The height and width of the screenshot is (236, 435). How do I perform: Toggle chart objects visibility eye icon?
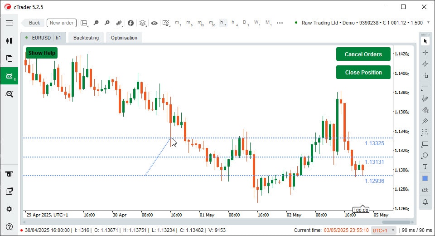point(154,23)
